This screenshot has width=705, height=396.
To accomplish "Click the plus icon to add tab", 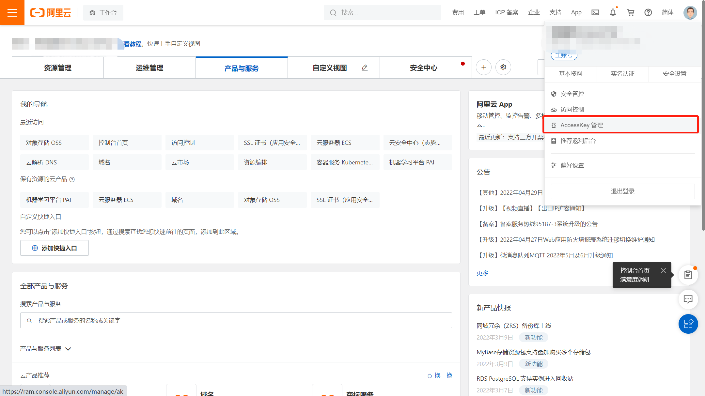I will (483, 67).
